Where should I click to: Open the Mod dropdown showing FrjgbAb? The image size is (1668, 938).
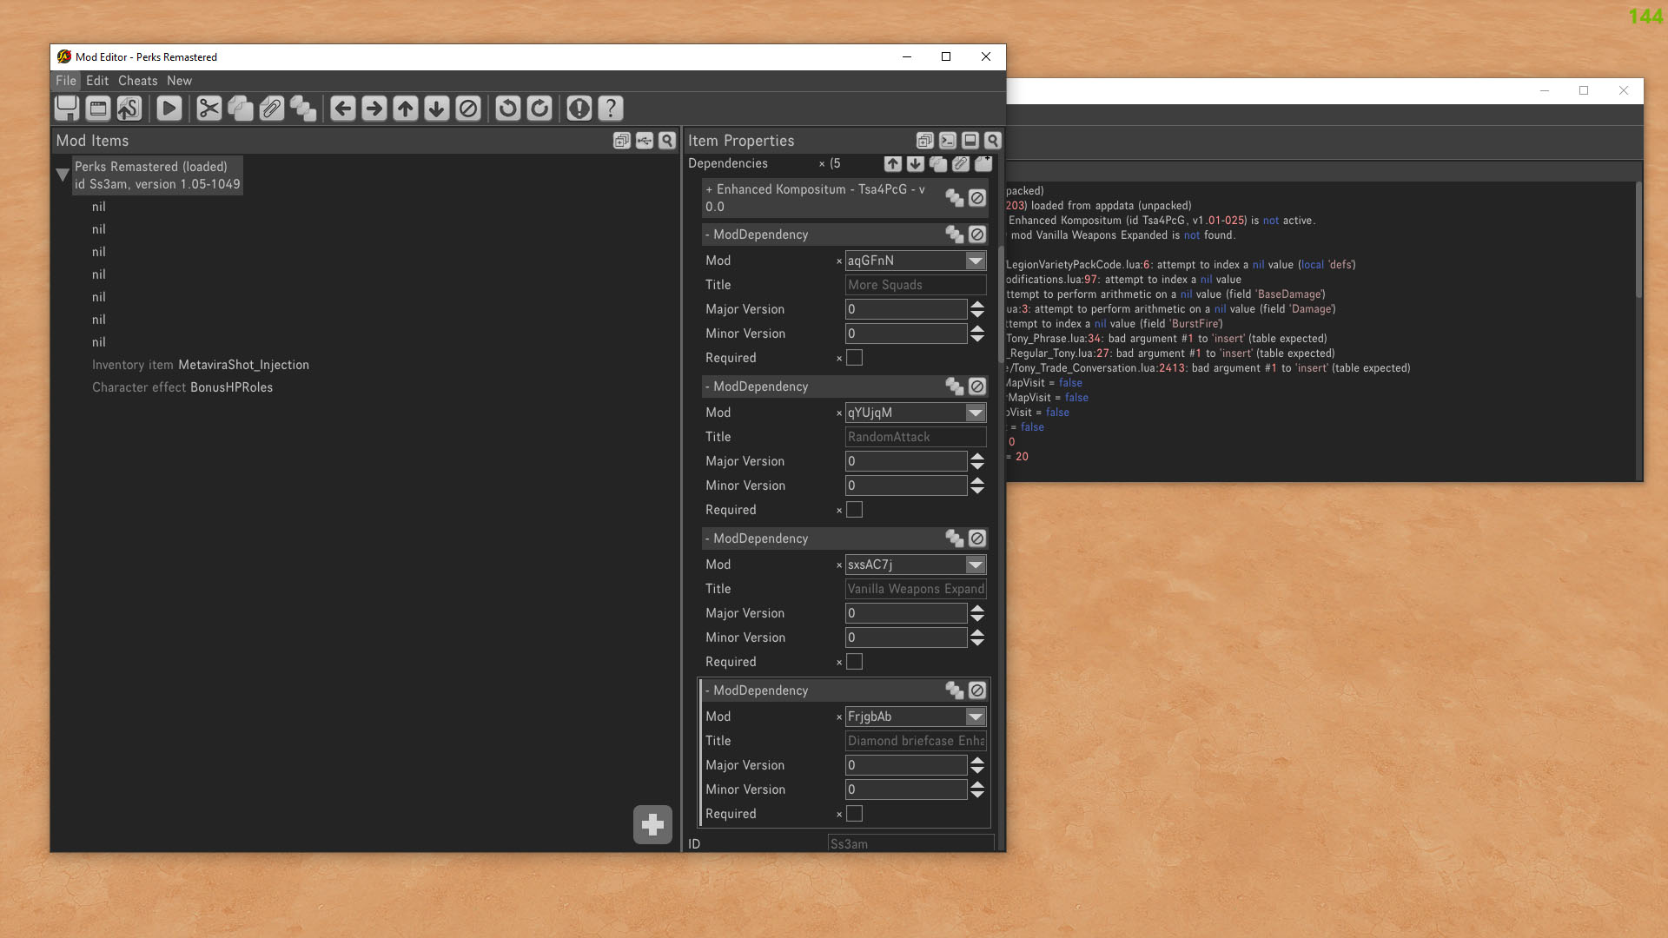pos(976,717)
